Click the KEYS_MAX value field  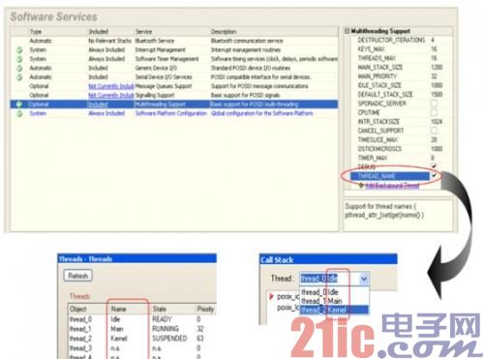pos(434,49)
